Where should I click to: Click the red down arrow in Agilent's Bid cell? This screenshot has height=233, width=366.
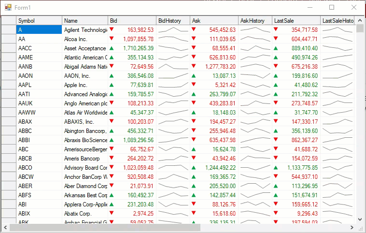pos(112,29)
